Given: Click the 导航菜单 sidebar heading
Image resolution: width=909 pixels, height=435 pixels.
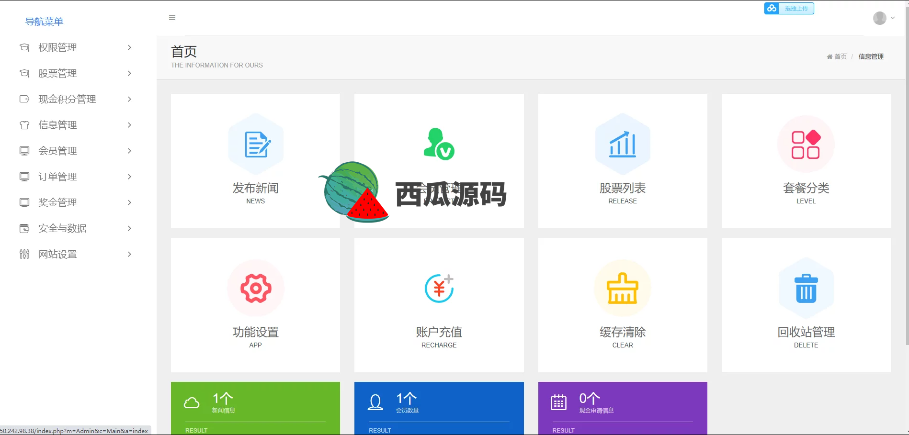Looking at the screenshot, I should tap(44, 22).
